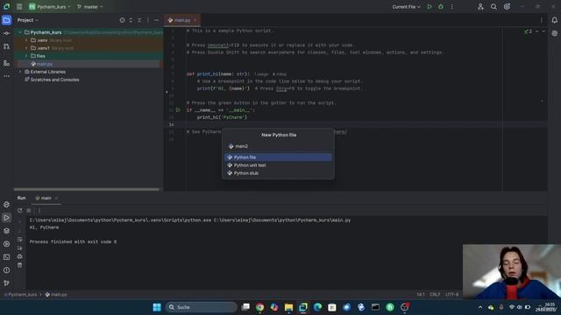This screenshot has height=315, width=561.
Task: Click UTF-8 encoding in status bar
Action: [452, 295]
